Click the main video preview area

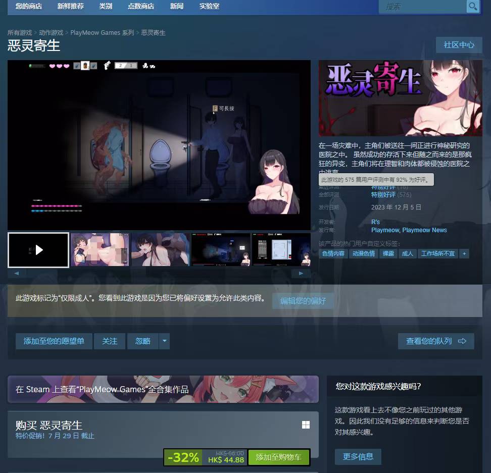(159, 145)
